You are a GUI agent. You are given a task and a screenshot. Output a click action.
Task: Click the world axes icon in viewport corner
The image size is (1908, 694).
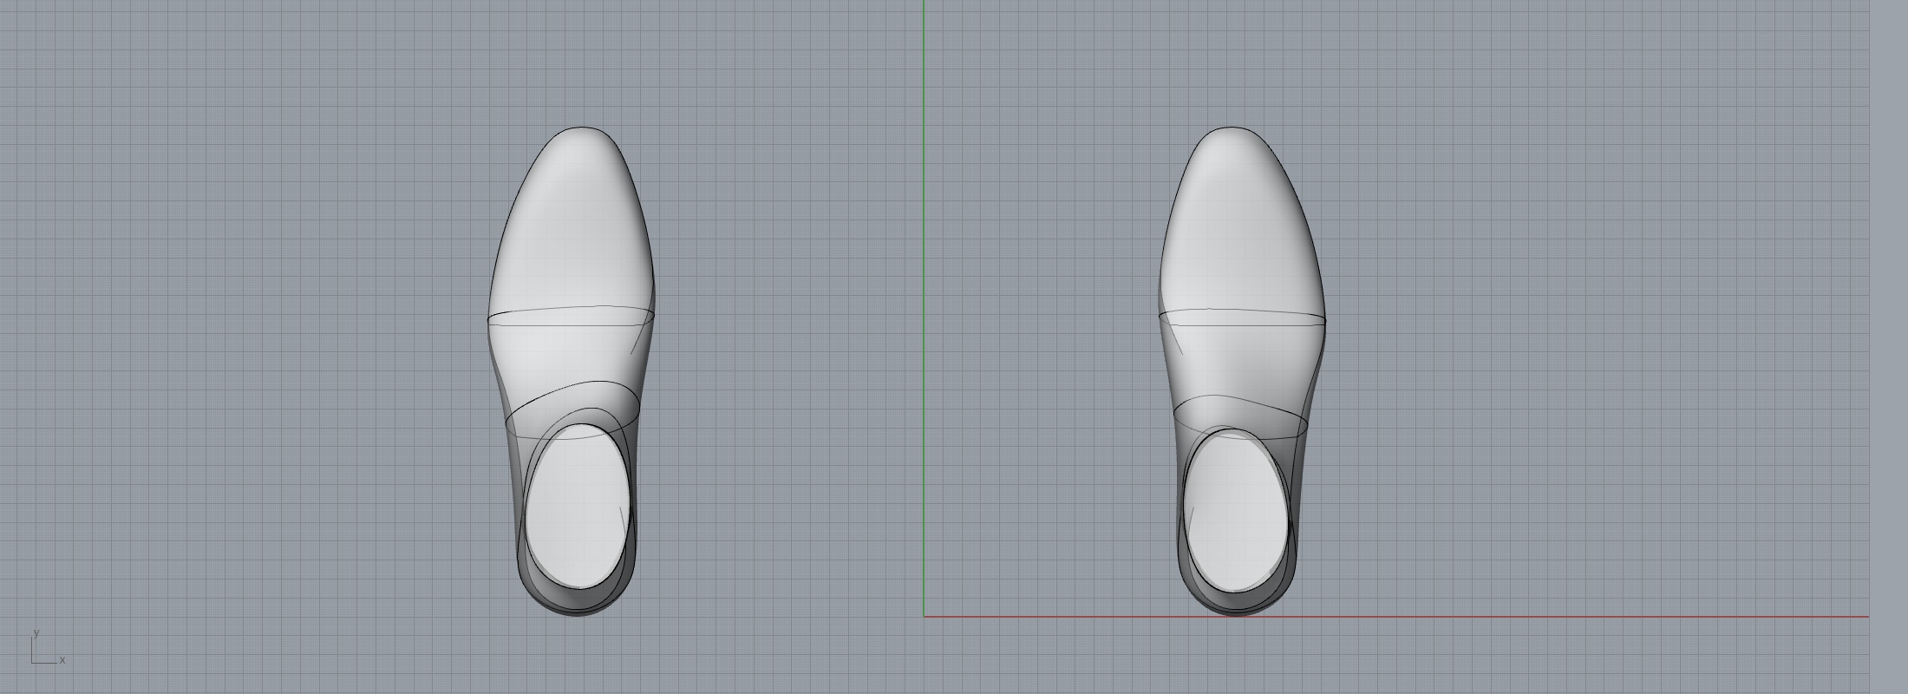(48, 647)
